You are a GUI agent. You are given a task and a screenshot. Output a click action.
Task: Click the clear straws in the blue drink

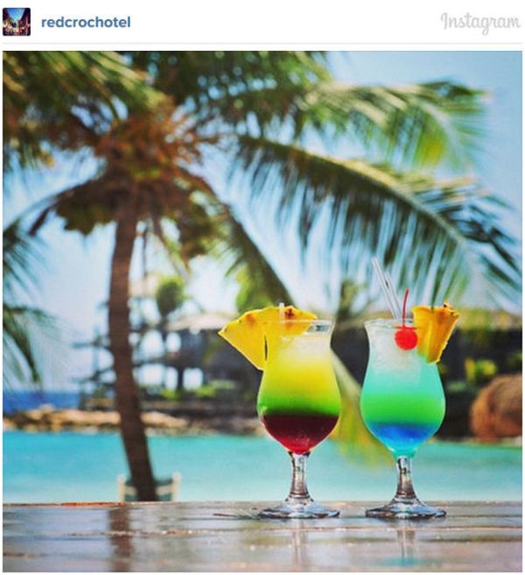coord(387,288)
